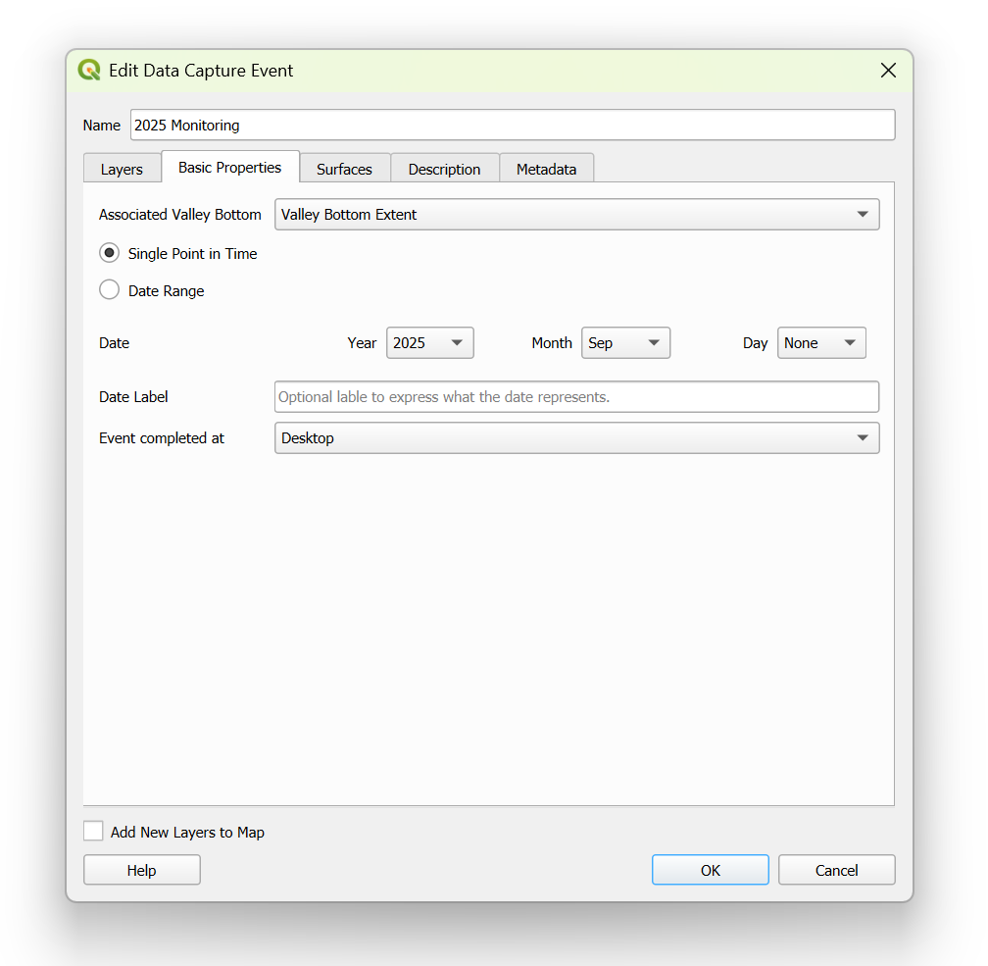Open the Month dropdown showing Sep
988x966 pixels.
coord(625,343)
